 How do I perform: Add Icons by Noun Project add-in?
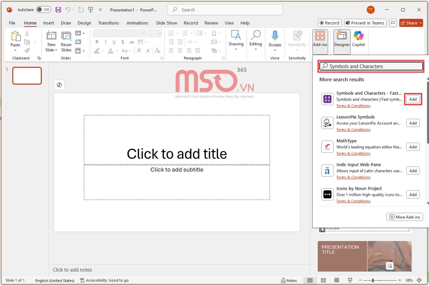(413, 194)
